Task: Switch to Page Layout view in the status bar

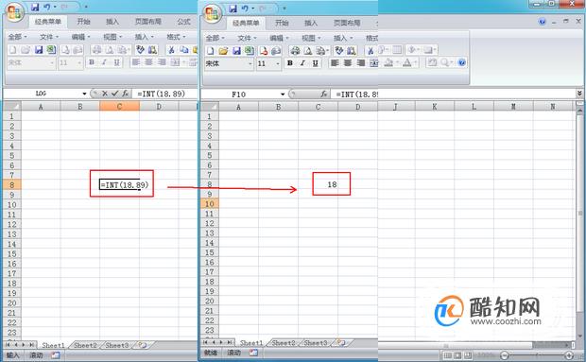Action: 457,355
